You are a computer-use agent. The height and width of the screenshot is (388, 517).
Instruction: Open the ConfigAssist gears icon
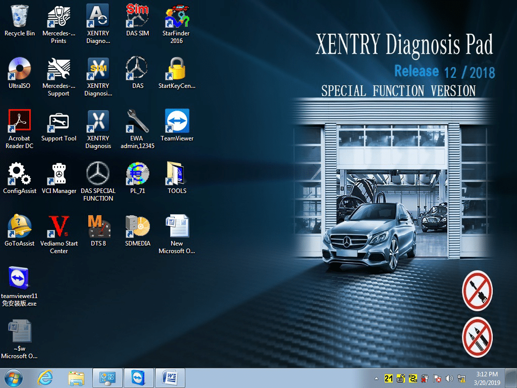(x=19, y=175)
